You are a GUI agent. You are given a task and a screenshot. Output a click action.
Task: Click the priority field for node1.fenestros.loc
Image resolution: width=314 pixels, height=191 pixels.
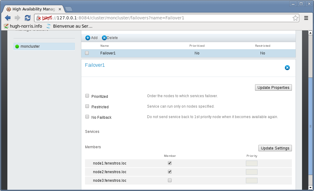pyautogui.click(x=251, y=163)
